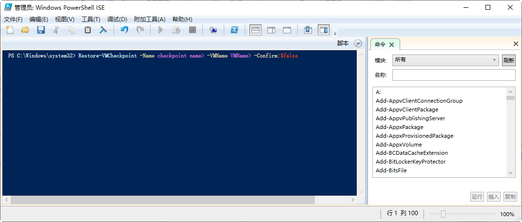522x222 pixels.
Task: Open the toolbar overflow options arrow
Action: click(x=335, y=33)
